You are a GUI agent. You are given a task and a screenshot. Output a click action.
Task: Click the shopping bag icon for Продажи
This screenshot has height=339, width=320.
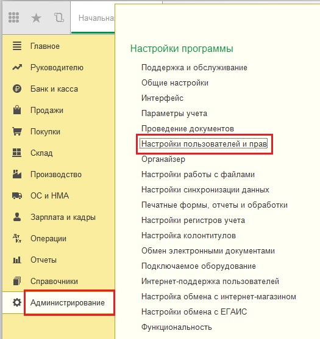[x=17, y=110]
